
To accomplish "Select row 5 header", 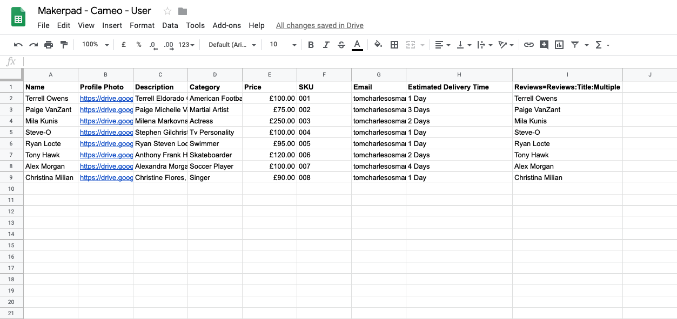I will tap(11, 132).
